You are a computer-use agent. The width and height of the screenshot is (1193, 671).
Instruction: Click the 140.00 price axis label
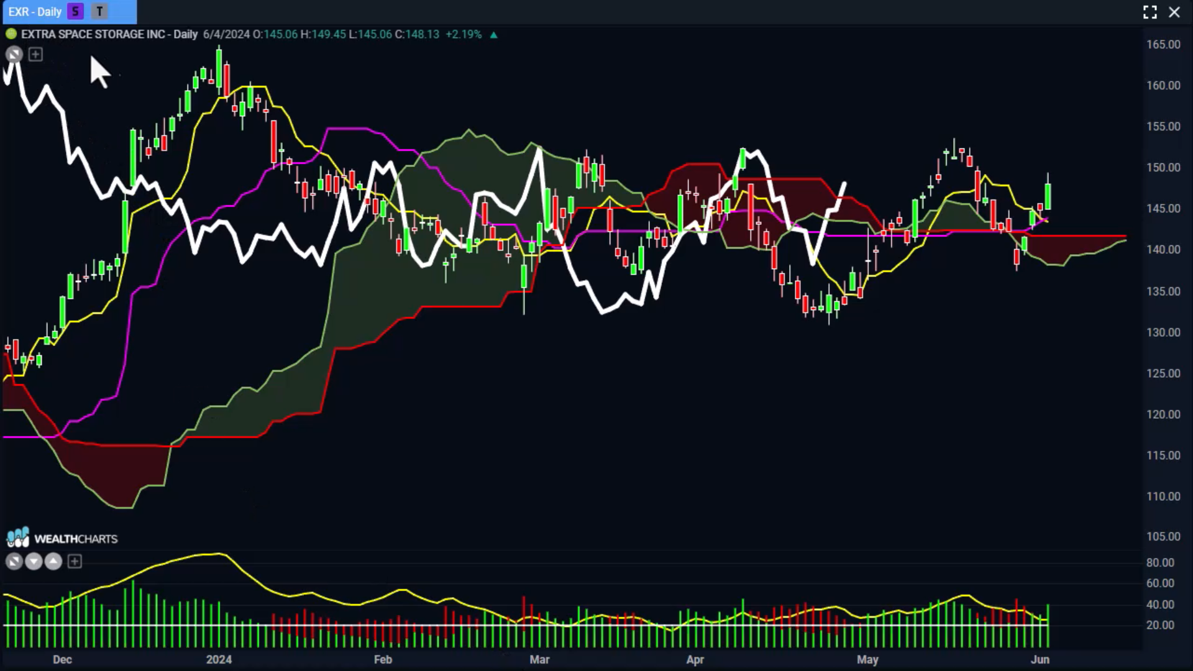click(1163, 250)
